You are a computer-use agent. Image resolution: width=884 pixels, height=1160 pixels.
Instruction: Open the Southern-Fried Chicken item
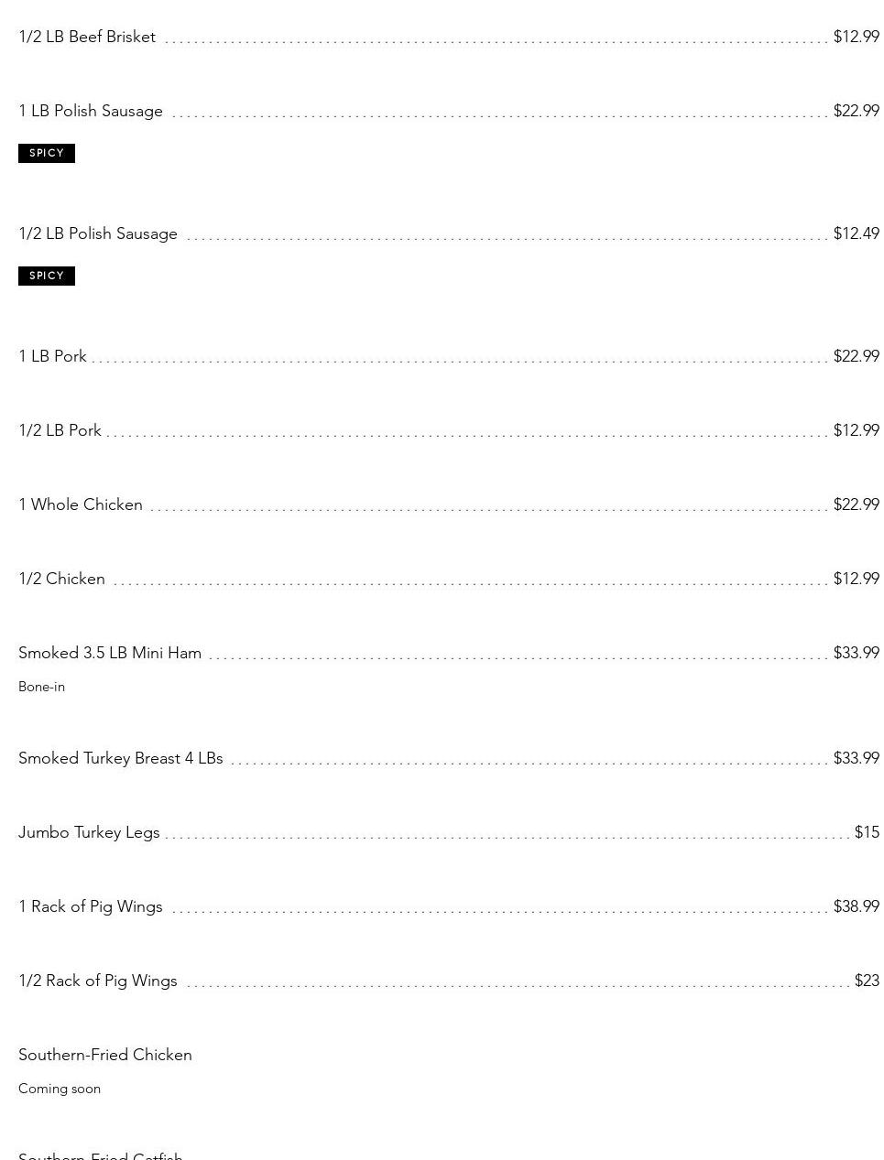105,1055
